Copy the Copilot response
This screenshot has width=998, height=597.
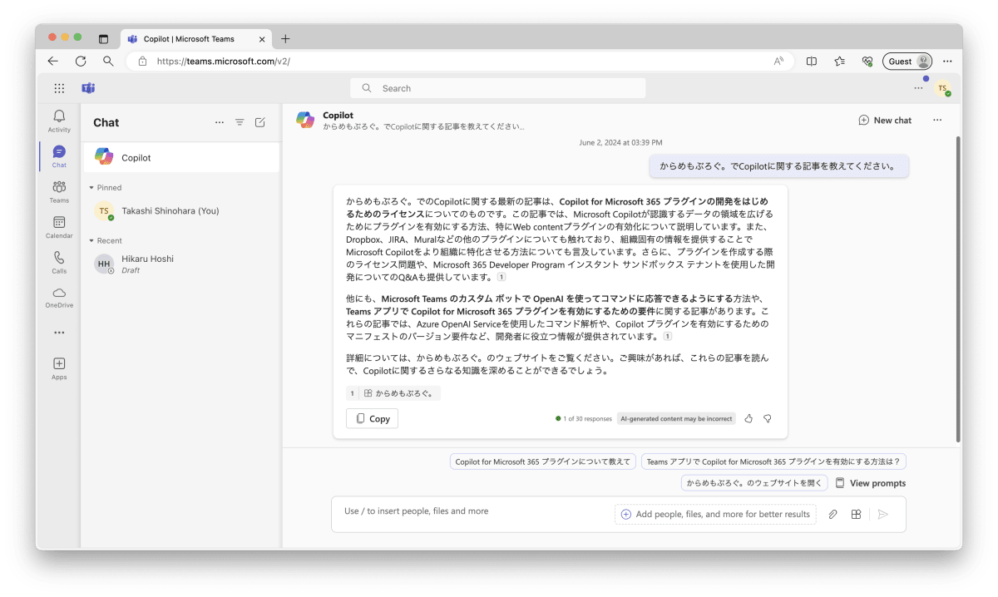(372, 418)
